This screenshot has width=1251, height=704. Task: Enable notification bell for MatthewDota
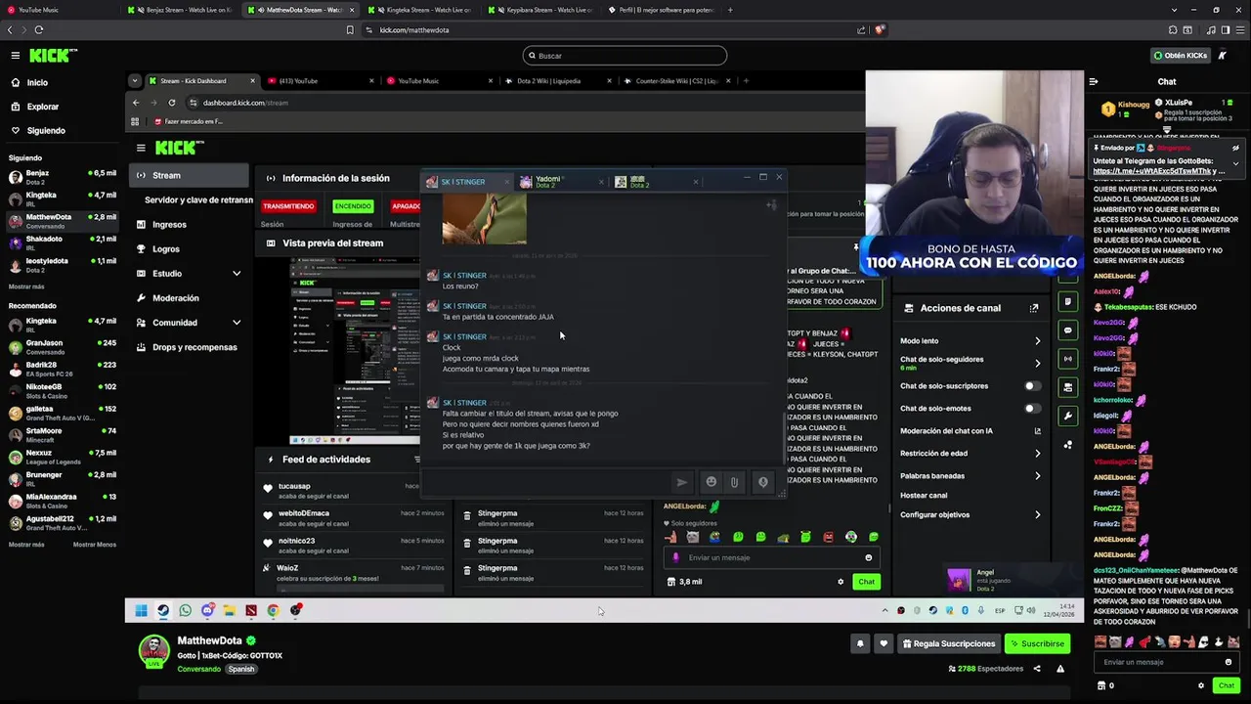860,643
